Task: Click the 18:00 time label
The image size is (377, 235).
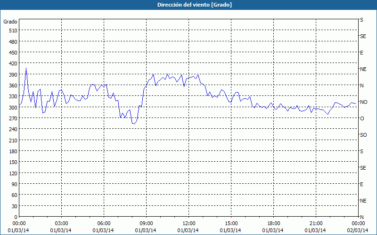Action: click(x=273, y=224)
